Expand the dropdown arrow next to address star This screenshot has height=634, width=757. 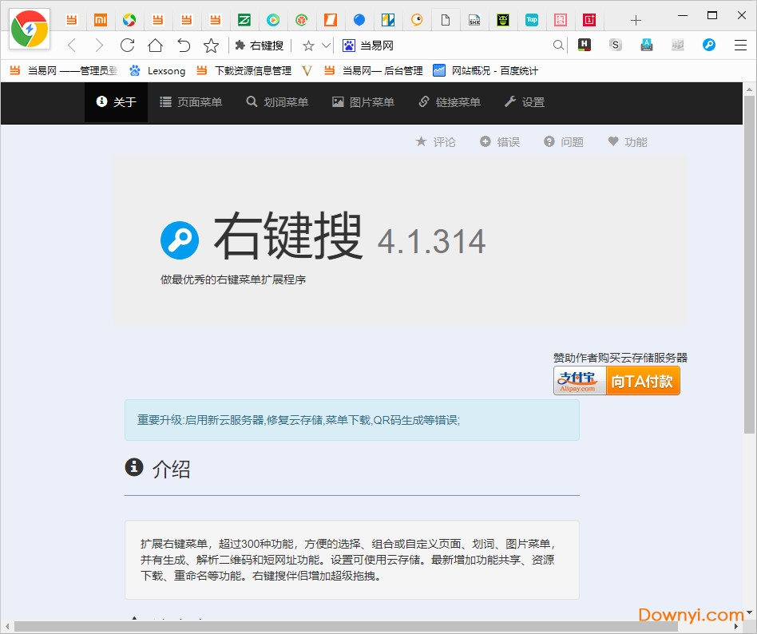326,46
